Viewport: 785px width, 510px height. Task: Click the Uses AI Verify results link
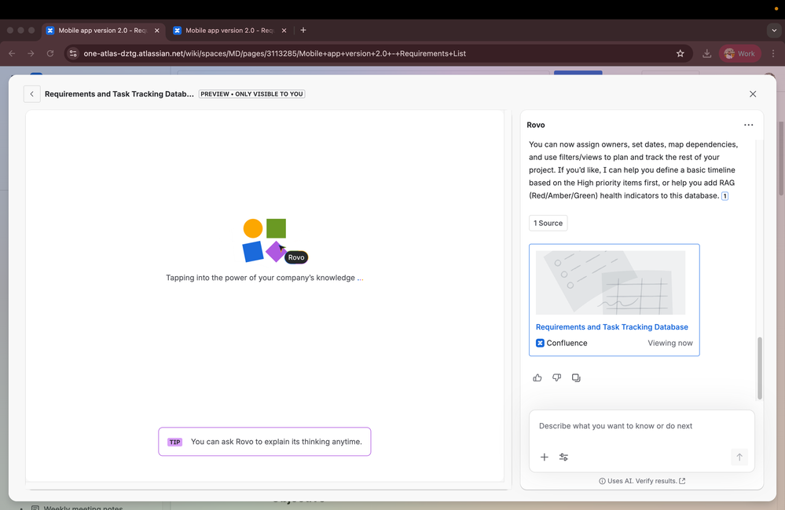[642, 481]
